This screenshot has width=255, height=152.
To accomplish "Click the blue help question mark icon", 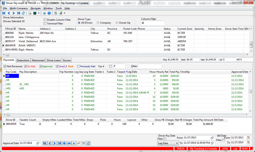I will point(44,13).
